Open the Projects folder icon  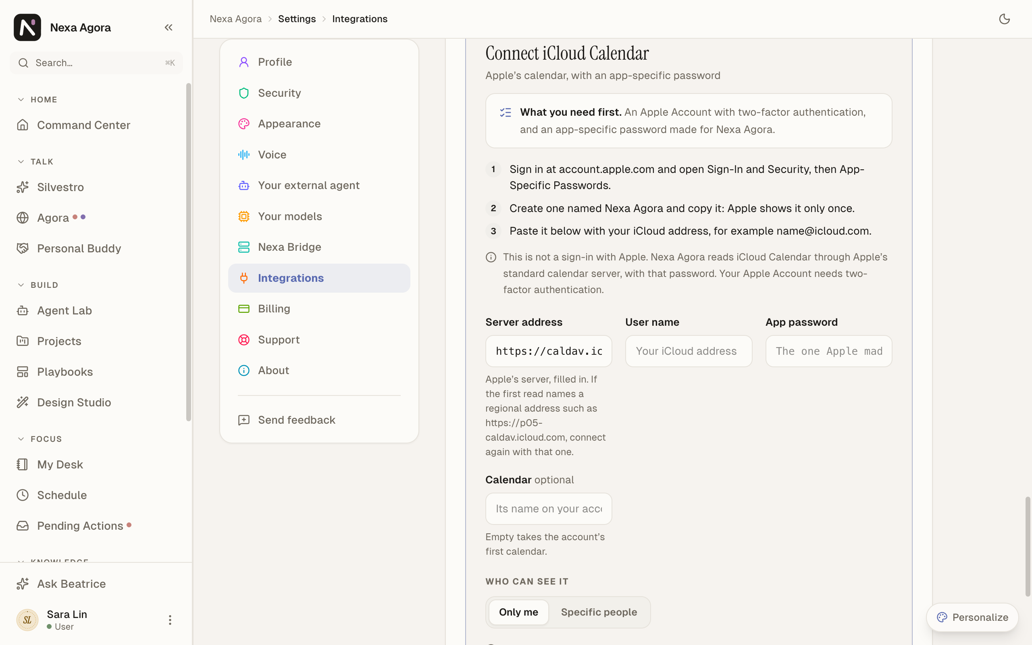point(23,341)
